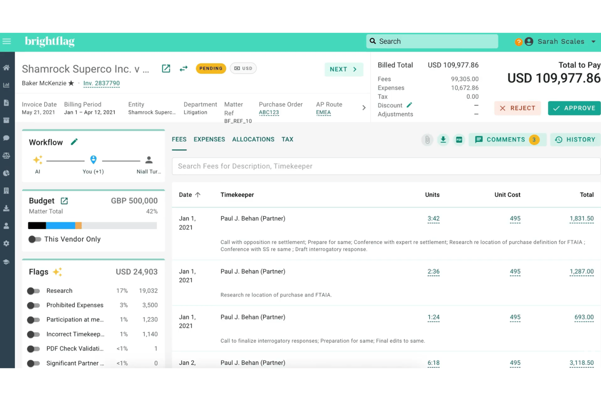Expand more invoice details with chevron
Image resolution: width=601 pixels, height=401 pixels.
[x=364, y=108]
